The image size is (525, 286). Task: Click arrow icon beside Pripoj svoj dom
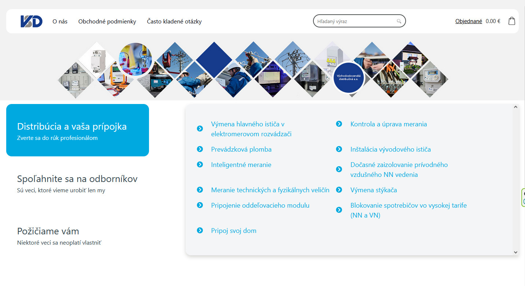(x=200, y=231)
